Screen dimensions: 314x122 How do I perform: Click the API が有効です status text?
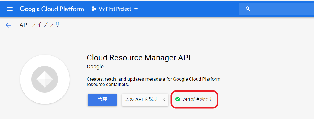[198, 99]
